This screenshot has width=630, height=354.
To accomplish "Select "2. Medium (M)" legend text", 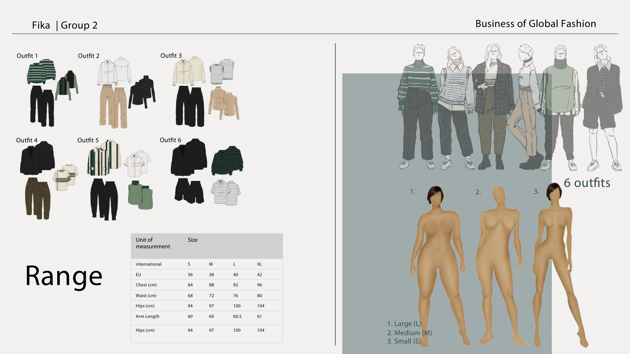I will click(x=409, y=333).
